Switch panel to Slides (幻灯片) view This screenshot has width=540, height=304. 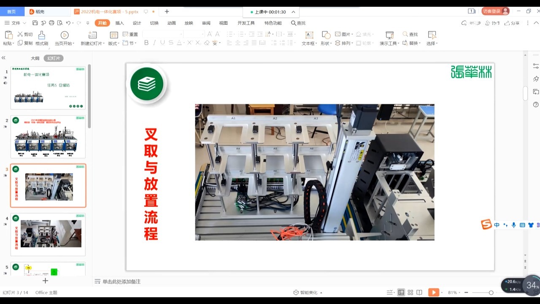[54, 58]
